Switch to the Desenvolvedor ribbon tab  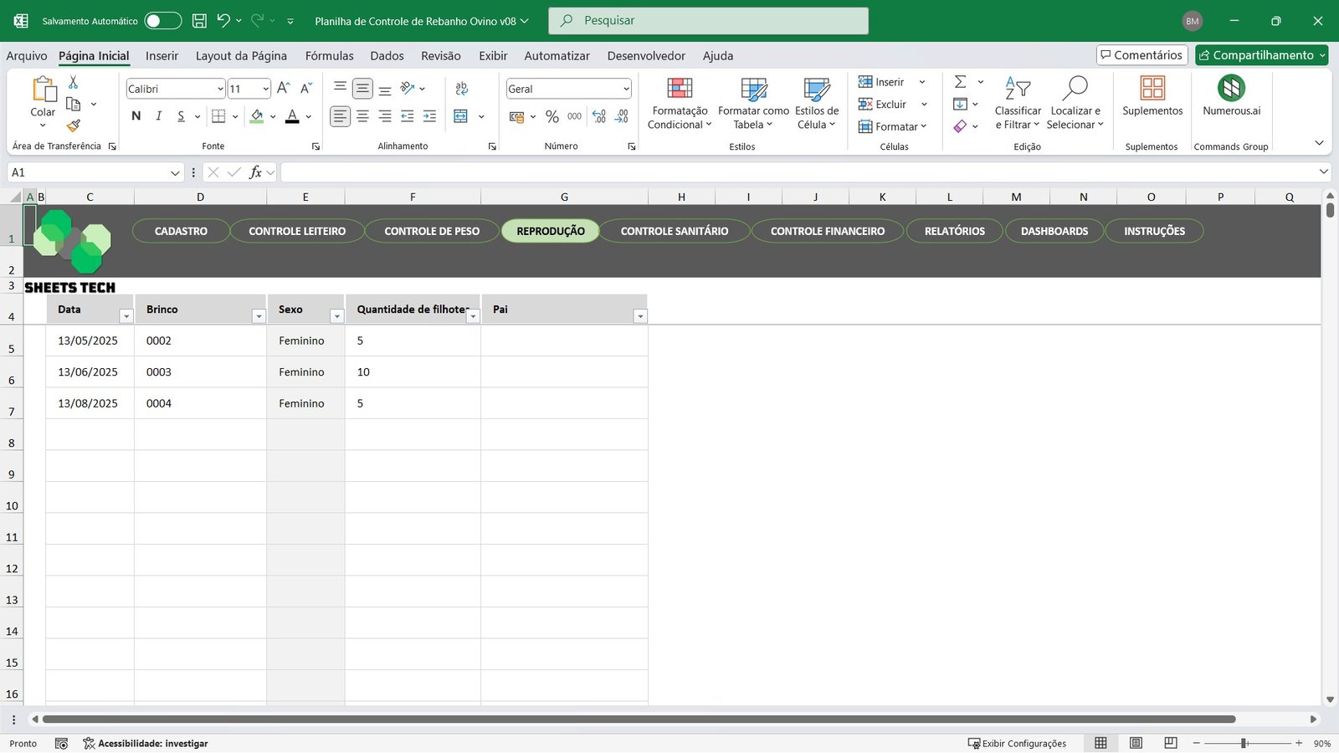point(646,56)
